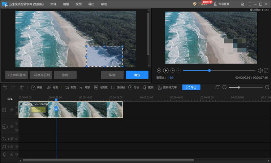The height and width of the screenshot is (163, 271).
Task: Click the scissors marker on the playhead
Action: click(x=56, y=109)
